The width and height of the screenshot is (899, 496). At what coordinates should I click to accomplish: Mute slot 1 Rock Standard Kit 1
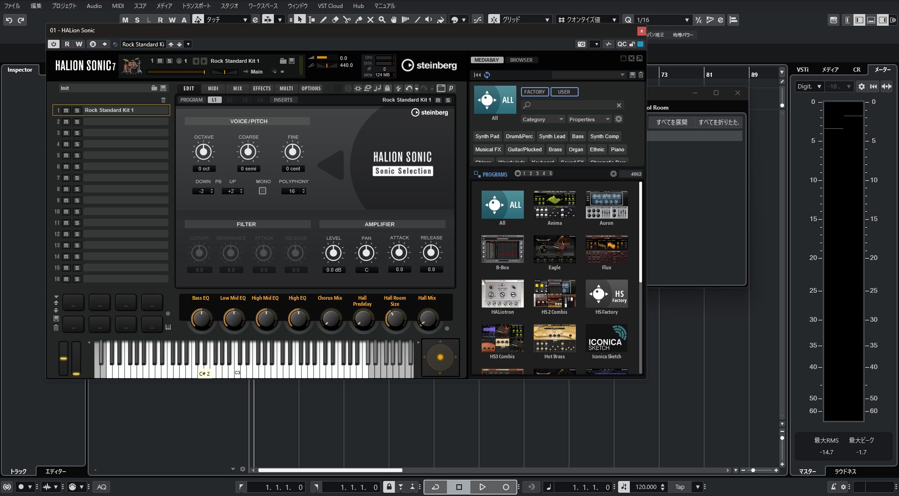coord(66,111)
